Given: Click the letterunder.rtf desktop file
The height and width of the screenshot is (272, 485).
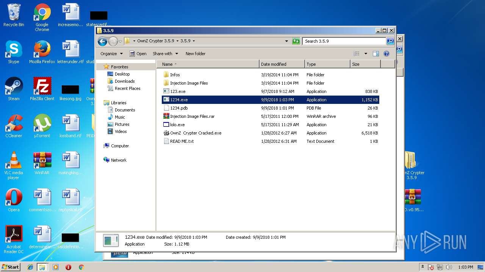Looking at the screenshot, I should click(70, 52).
